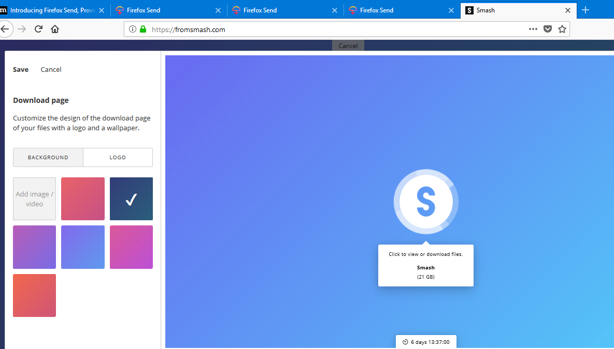
Task: Open the browser home page
Action: (55, 29)
